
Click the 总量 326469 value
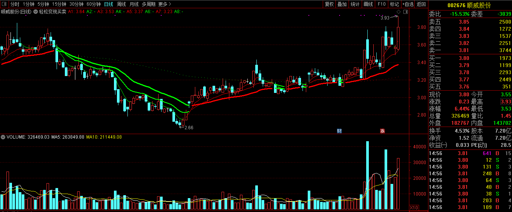tap(460, 116)
